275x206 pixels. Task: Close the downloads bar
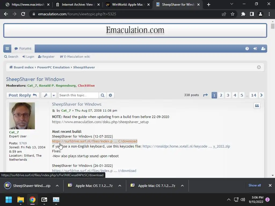[x=270, y=185]
